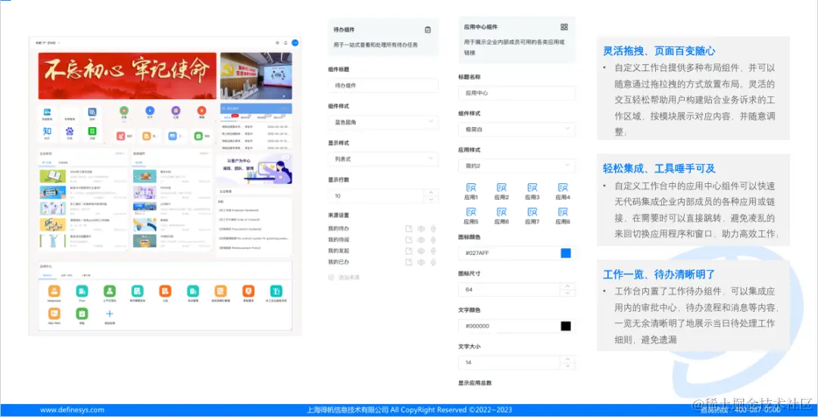Screen dimensions: 818x417
Task: Click the 应用3 icon in the preview
Action: click(x=532, y=187)
